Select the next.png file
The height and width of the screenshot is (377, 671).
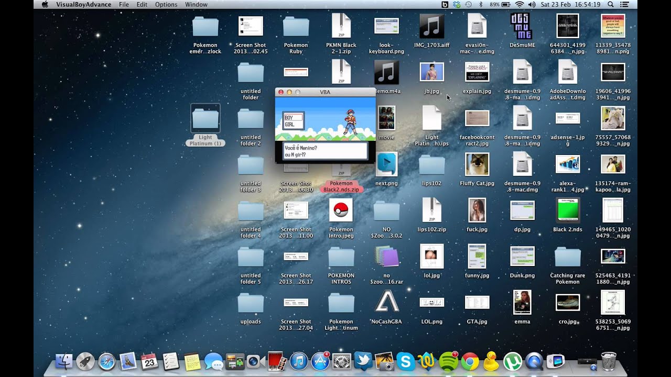tap(386, 170)
